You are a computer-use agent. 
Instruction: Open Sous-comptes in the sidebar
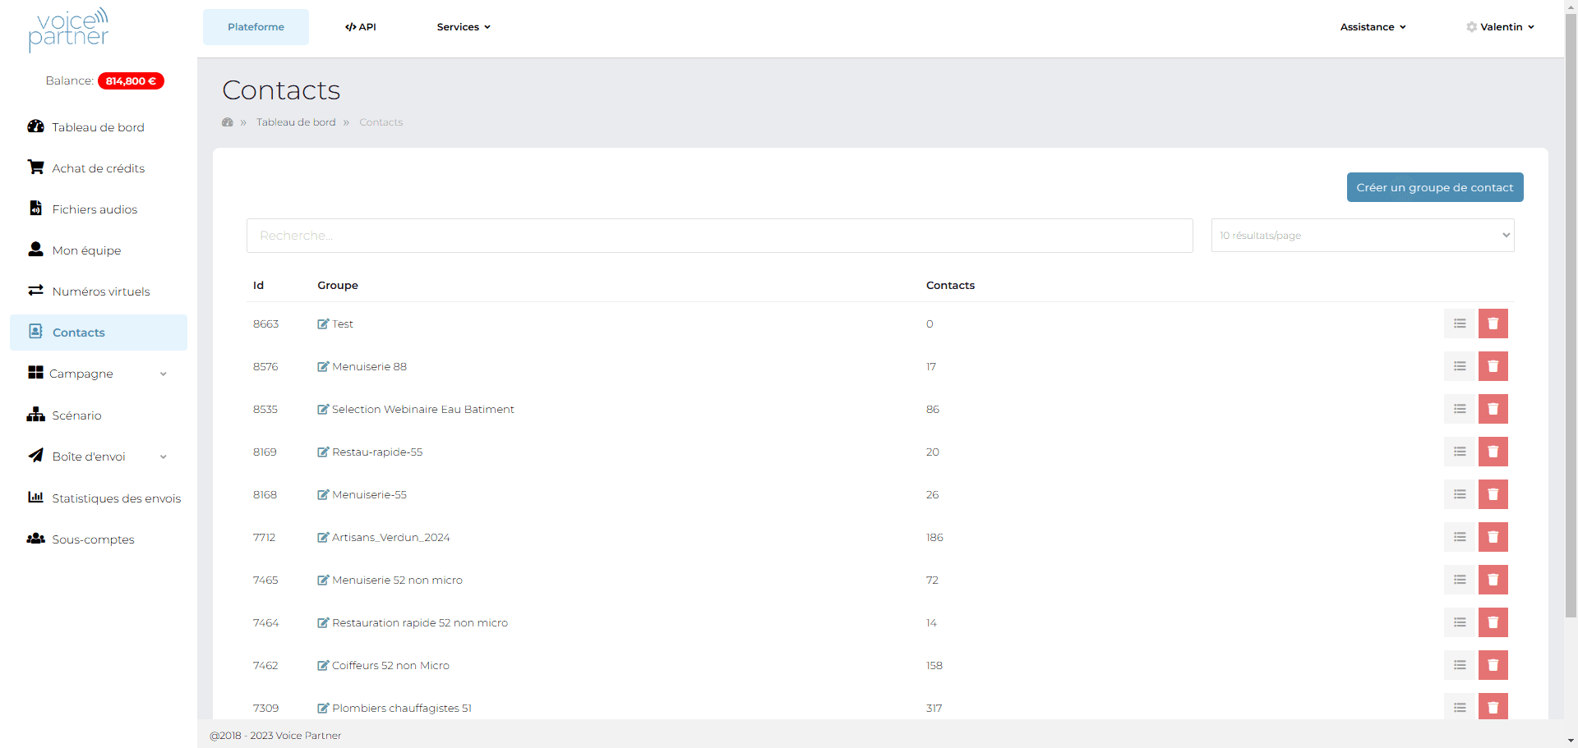[99, 539]
